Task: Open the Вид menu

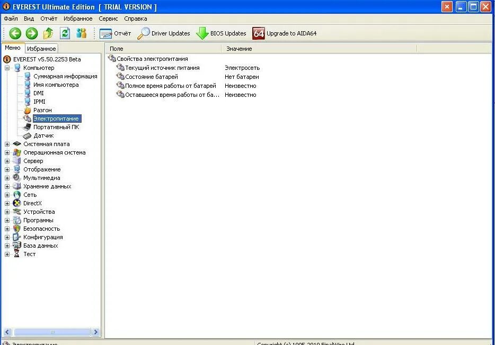Action: click(29, 19)
